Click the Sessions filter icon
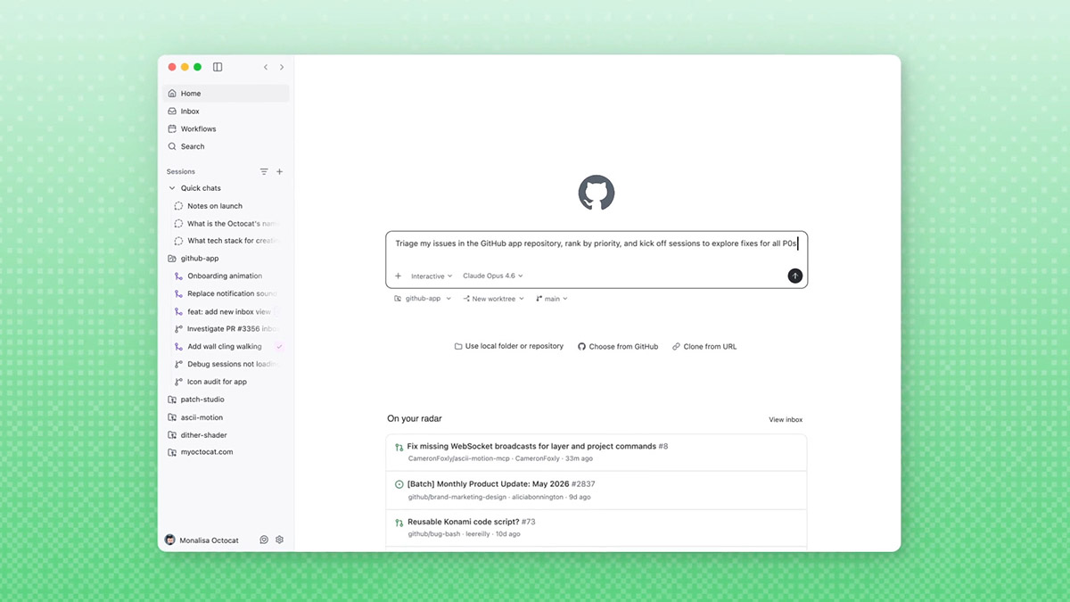 (264, 171)
